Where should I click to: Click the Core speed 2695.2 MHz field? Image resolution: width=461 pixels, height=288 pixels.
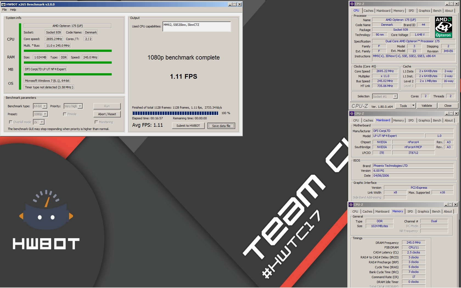pos(54,39)
